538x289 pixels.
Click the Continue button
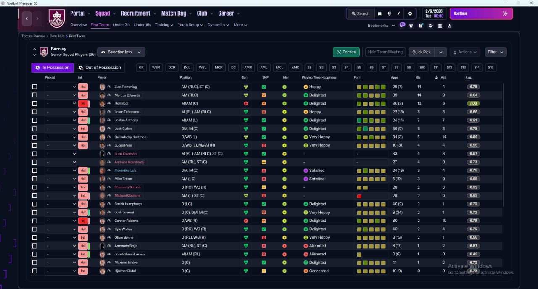tap(481, 13)
